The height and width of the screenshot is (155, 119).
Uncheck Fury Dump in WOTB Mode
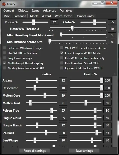click(x=62, y=53)
